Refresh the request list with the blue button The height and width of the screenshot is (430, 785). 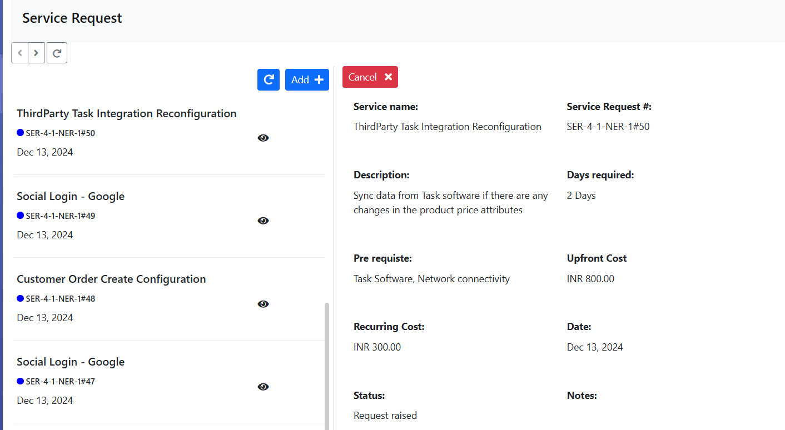pyautogui.click(x=269, y=79)
